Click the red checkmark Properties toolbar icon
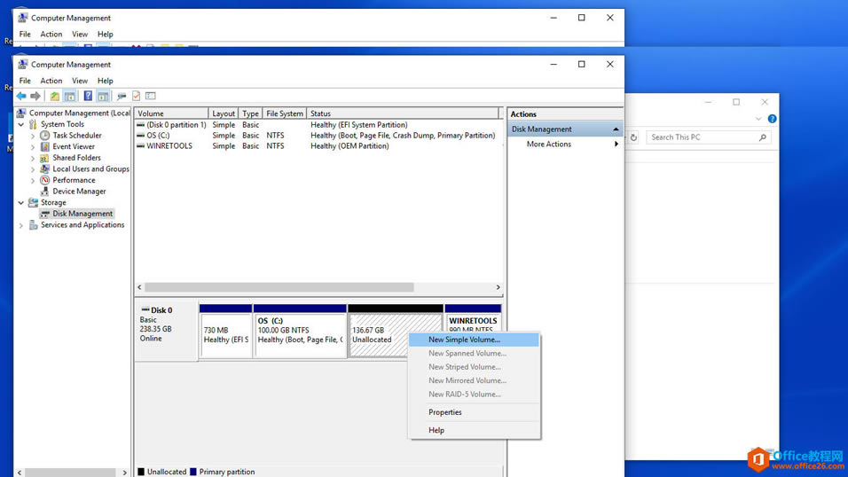This screenshot has height=477, width=848. pos(137,96)
